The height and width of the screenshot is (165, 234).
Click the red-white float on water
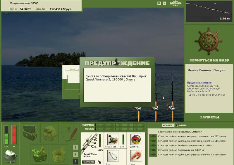click(164, 97)
